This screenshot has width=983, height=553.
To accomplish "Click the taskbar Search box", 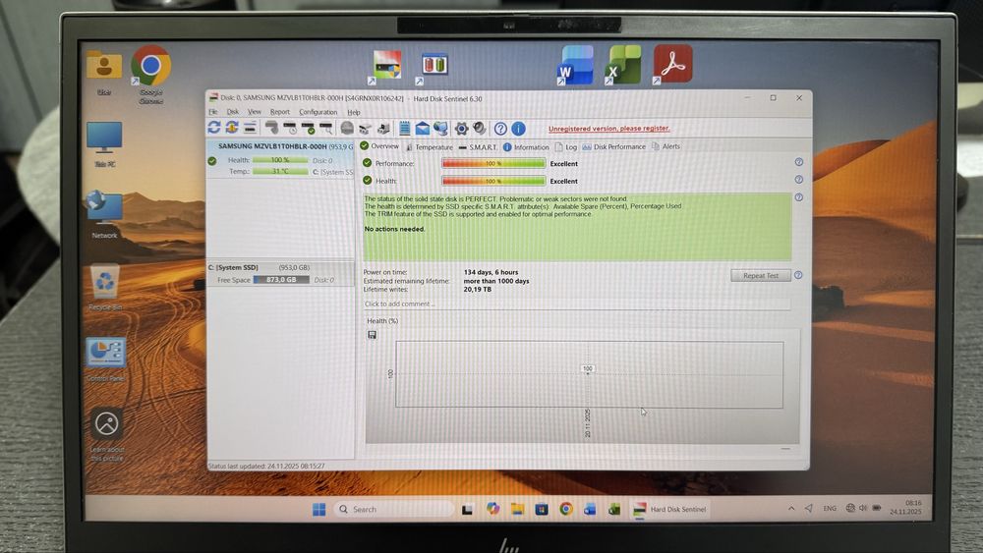I will 393,509.
